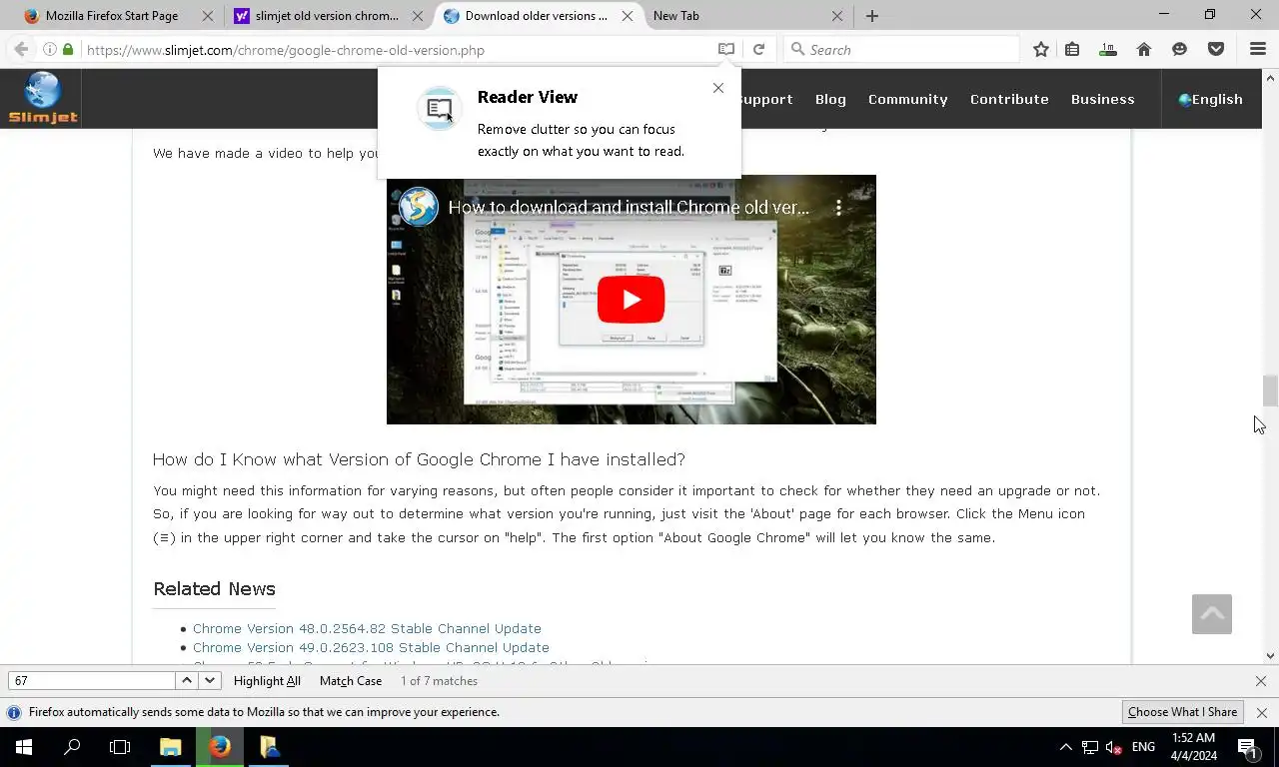The height and width of the screenshot is (767, 1279).
Task: Close the New Tab tab
Action: (837, 16)
